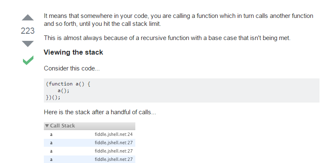Click the 'a();' line inside code block
This screenshot has width=332, height=163.
tap(63, 91)
